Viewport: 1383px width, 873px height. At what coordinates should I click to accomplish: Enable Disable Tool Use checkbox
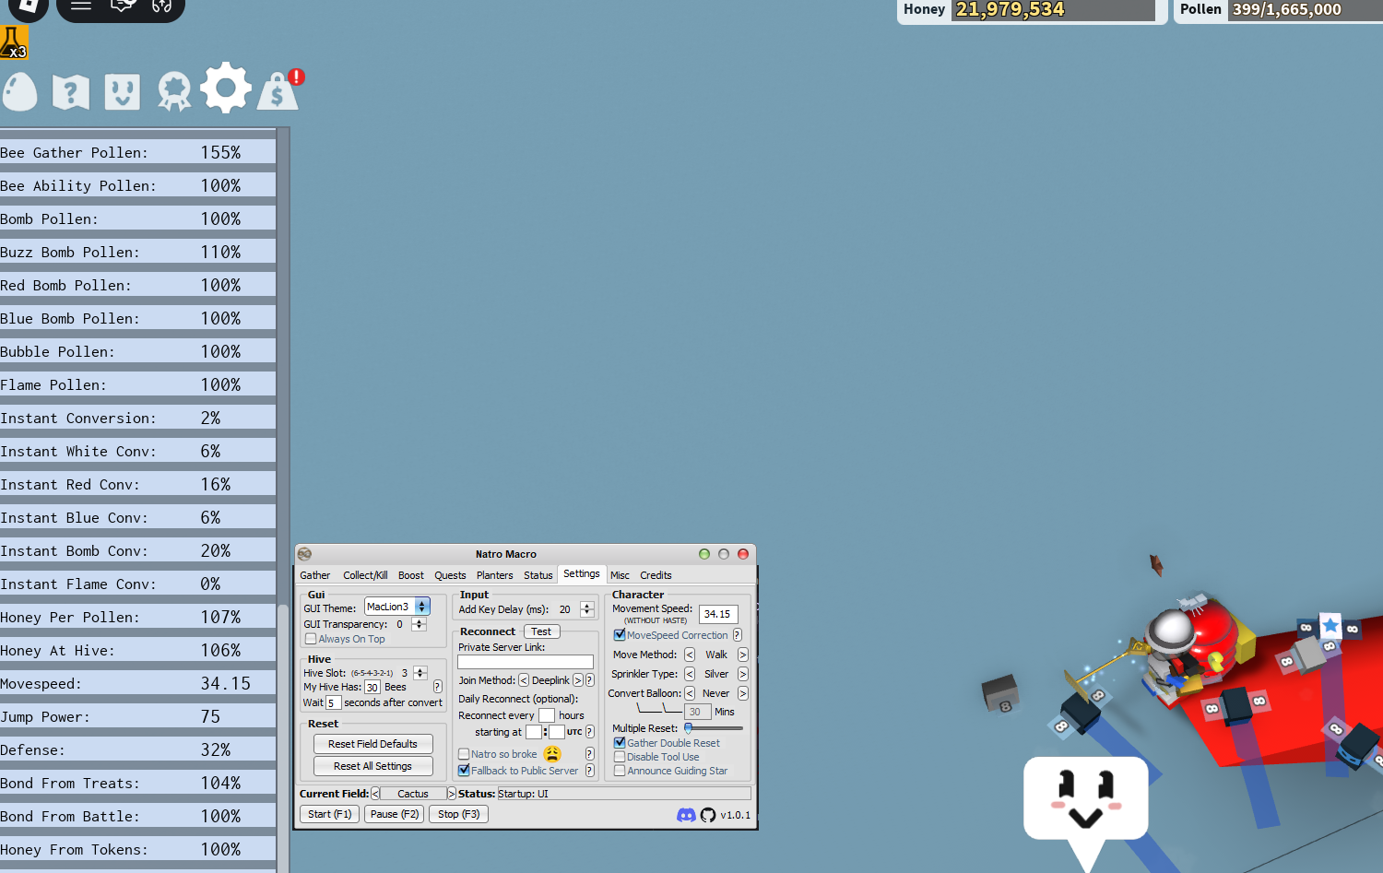(x=620, y=757)
